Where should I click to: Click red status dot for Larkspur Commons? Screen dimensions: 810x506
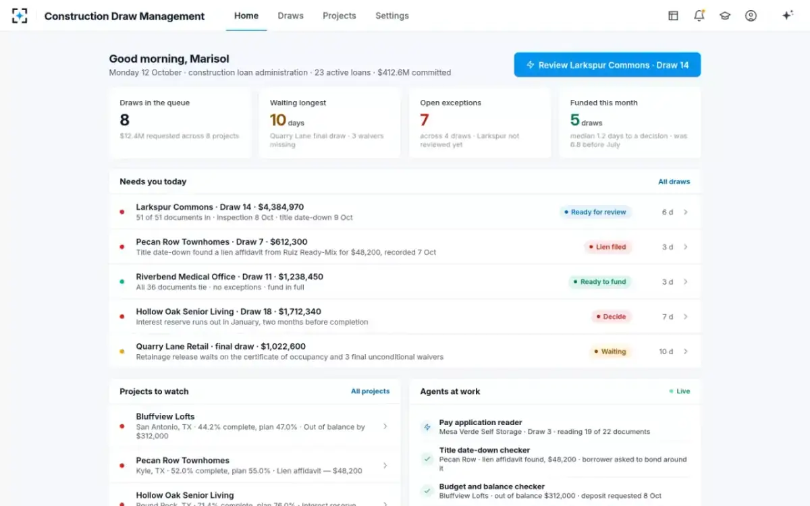pos(122,212)
